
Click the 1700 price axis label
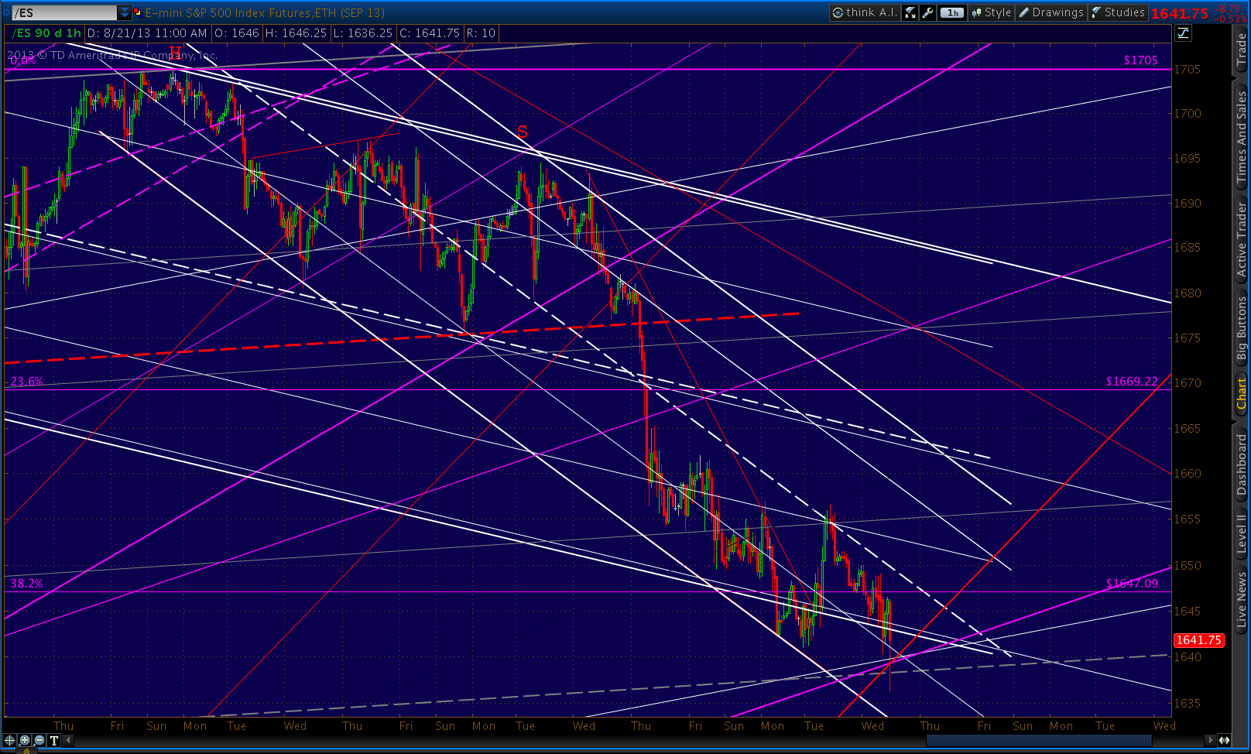(x=1188, y=113)
